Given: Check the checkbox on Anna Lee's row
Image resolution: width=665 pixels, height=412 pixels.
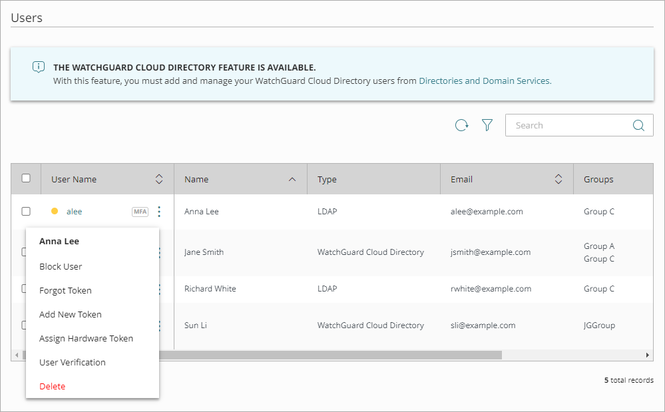Looking at the screenshot, I should [x=25, y=211].
